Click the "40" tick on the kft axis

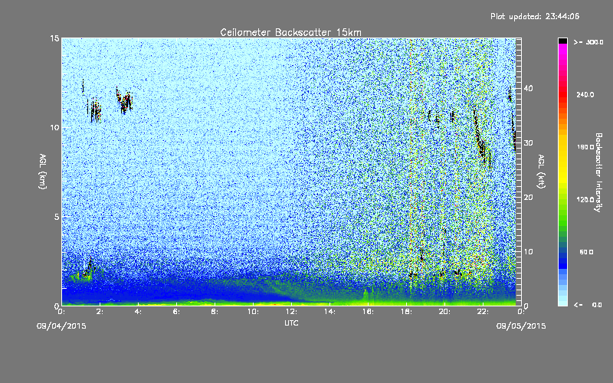[x=528, y=88]
